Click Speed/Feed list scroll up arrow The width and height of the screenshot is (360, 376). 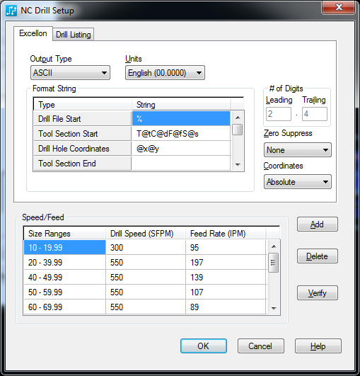[x=274, y=246]
